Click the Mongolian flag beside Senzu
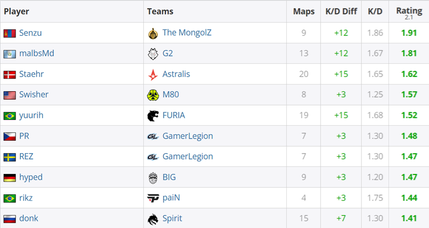This screenshot has width=429, height=228. [x=10, y=33]
